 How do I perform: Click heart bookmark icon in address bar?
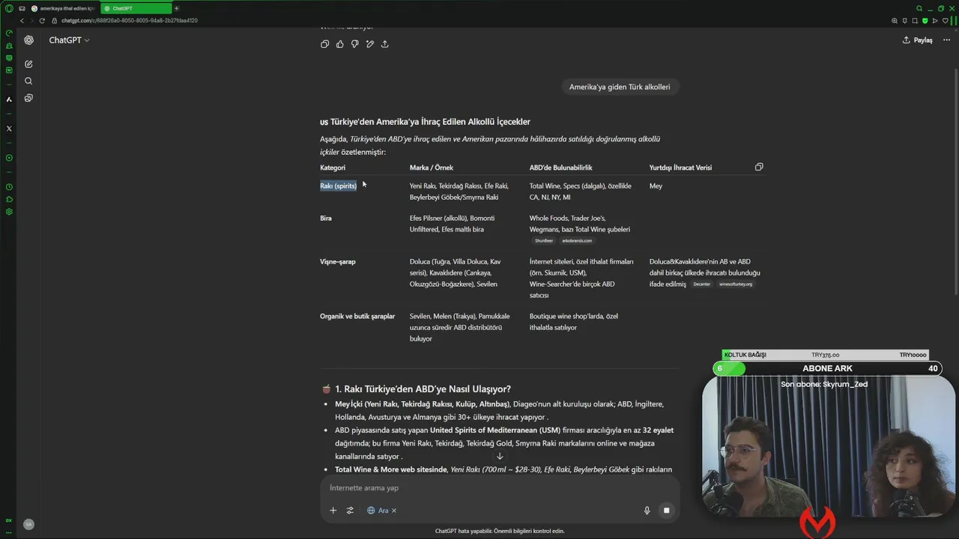[945, 20]
